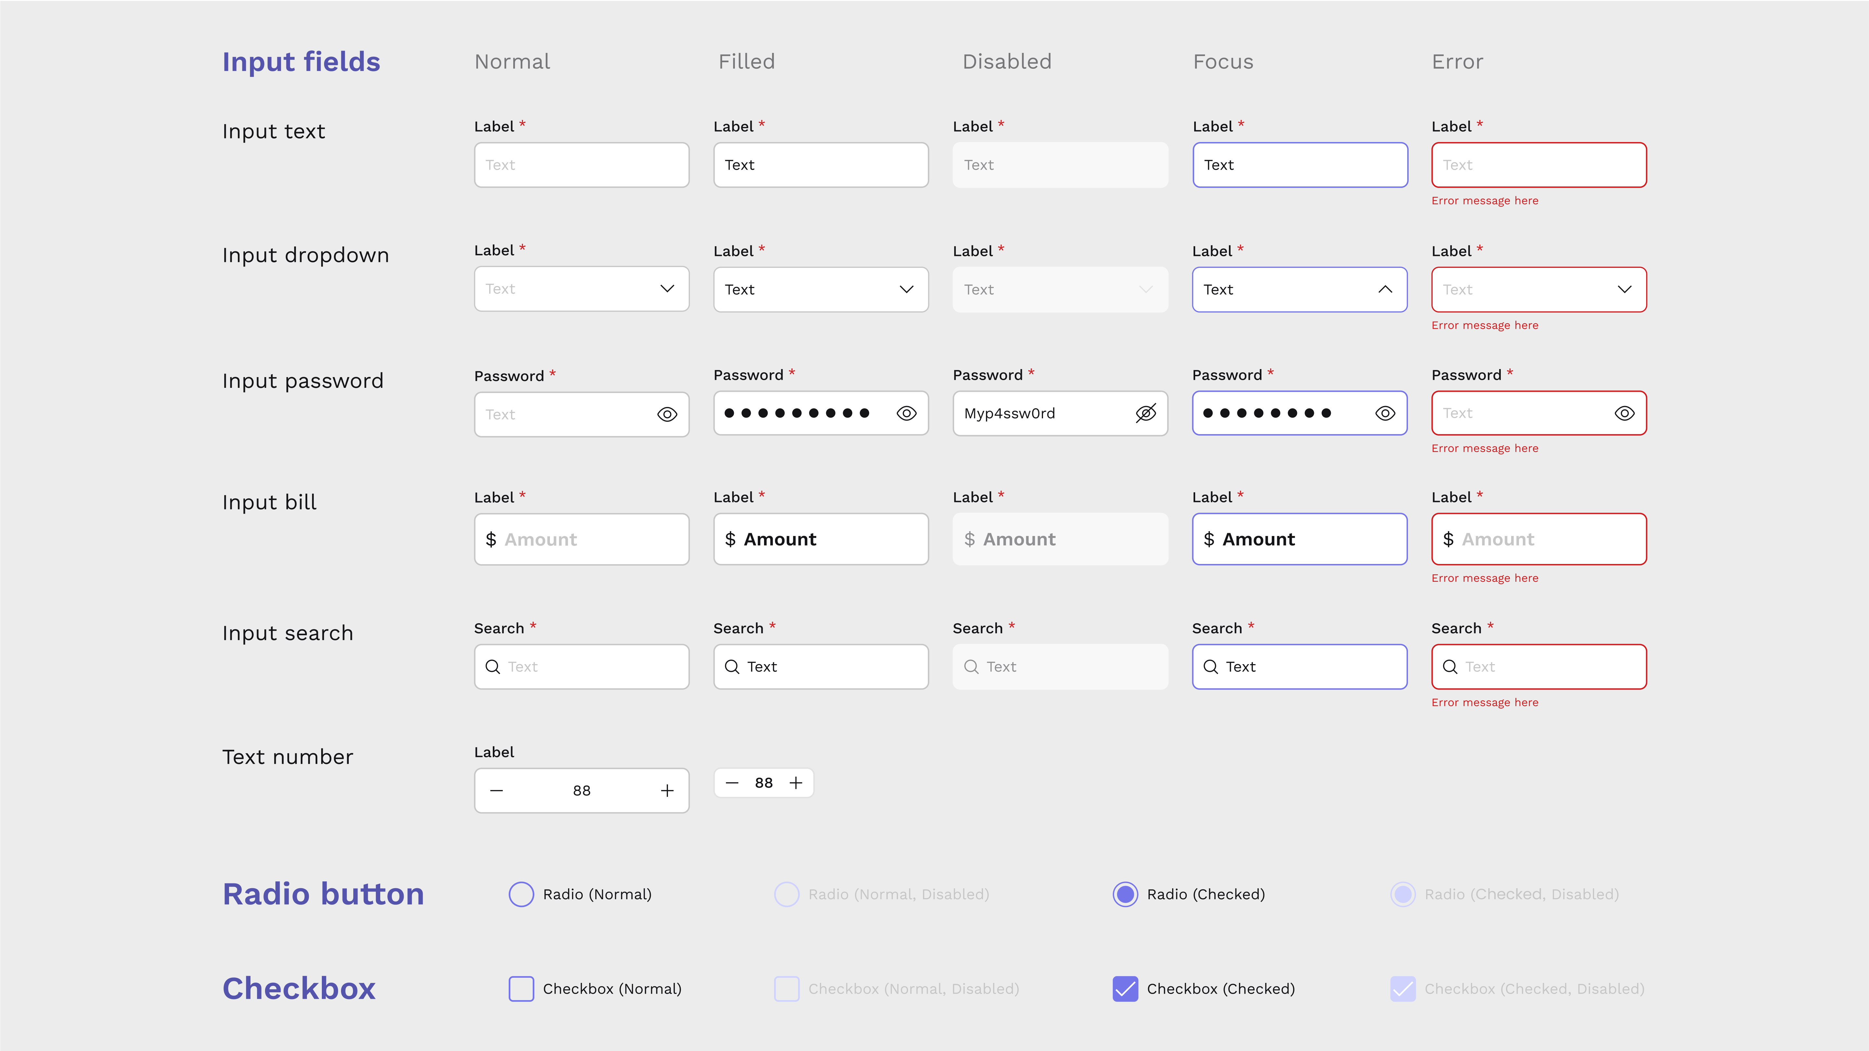
Task: Click dollar sign in Filled bill field
Action: coord(731,540)
